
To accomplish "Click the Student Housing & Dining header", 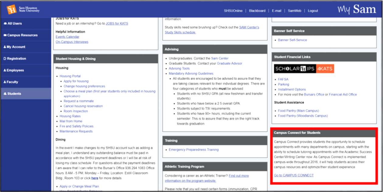I will pos(106,59).
